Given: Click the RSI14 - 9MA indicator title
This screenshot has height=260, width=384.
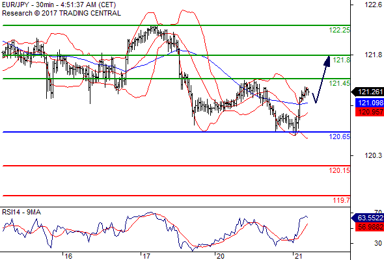Looking at the screenshot, I should 21,212.
